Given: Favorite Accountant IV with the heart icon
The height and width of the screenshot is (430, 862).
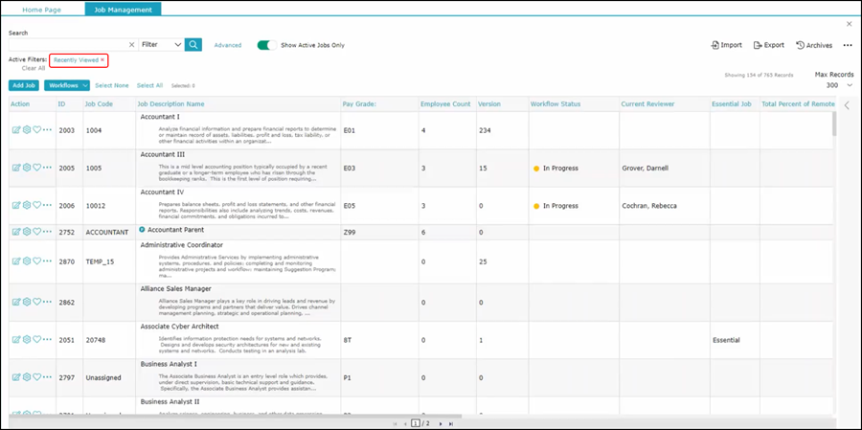Looking at the screenshot, I should pos(36,206).
